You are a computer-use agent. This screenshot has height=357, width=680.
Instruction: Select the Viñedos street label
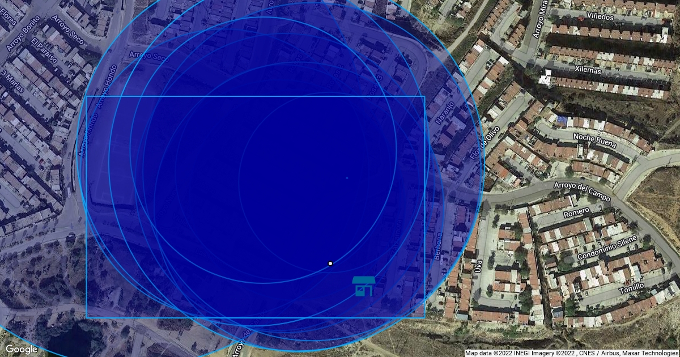pyautogui.click(x=600, y=16)
